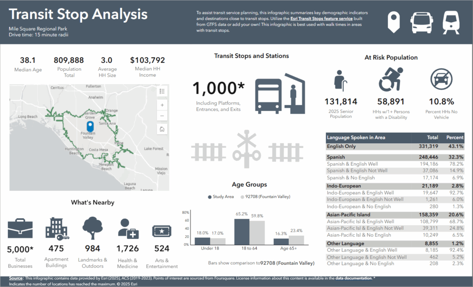Open the map legend list
473x287 pixels.
(162, 92)
